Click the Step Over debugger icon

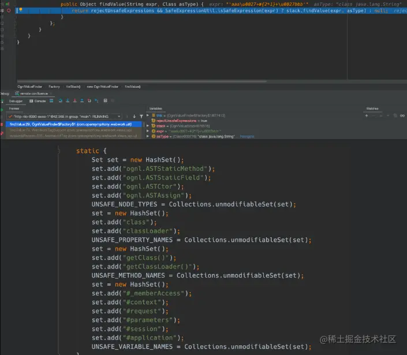coord(61,100)
